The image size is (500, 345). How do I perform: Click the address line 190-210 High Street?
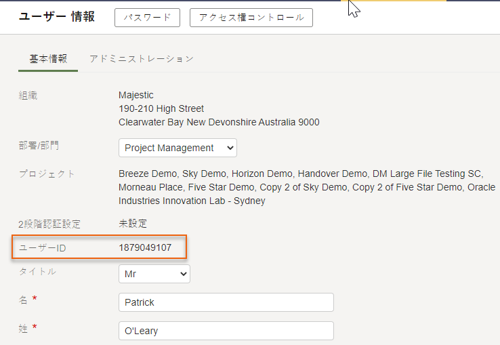(161, 109)
